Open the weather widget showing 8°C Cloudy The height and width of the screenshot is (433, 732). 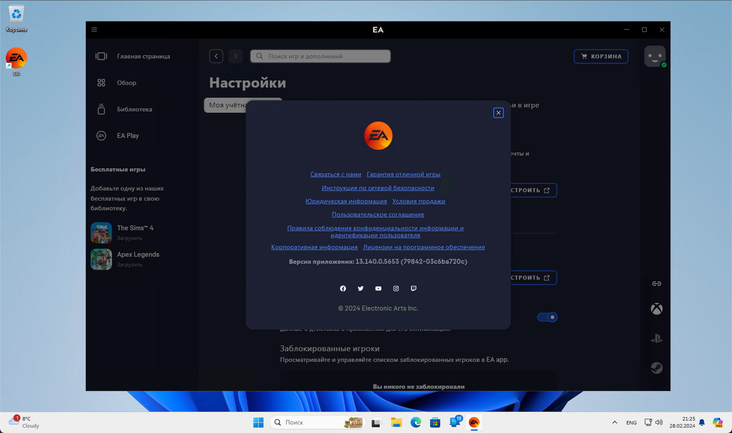click(x=24, y=422)
